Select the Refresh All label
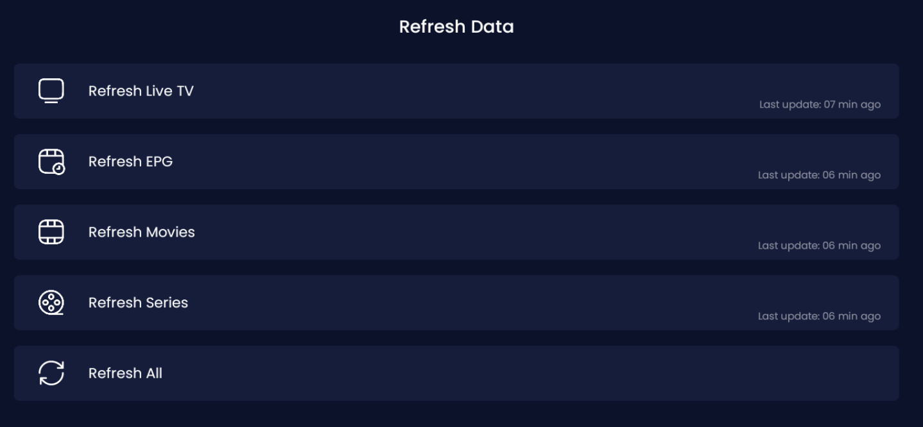923x427 pixels. (x=125, y=373)
